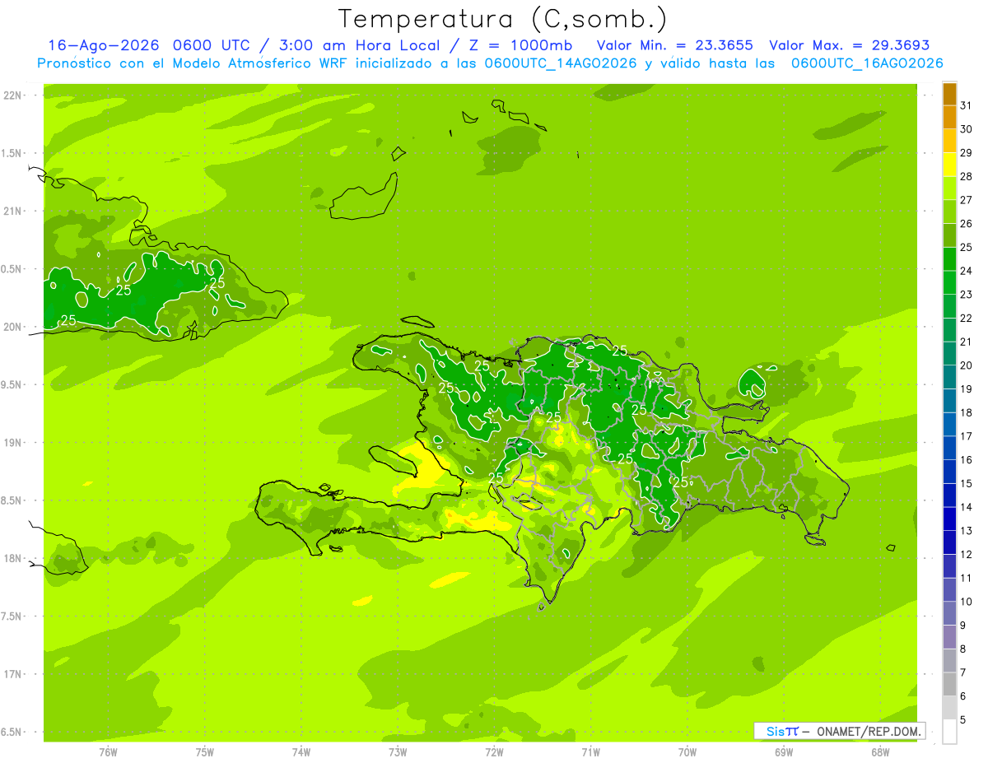The width and height of the screenshot is (988, 763).
Task: Click the '69W' longitude label
Action: (784, 751)
